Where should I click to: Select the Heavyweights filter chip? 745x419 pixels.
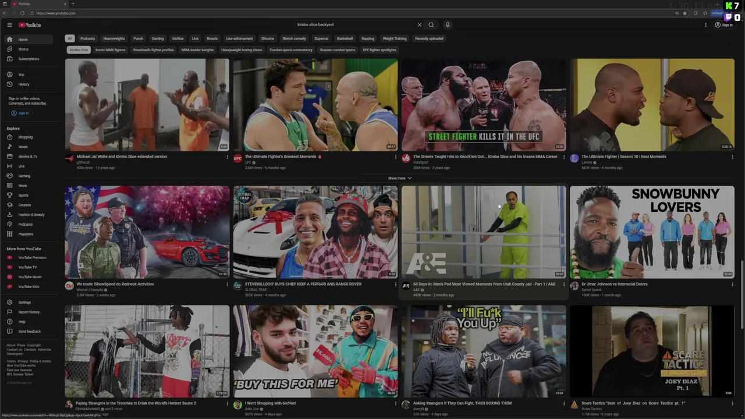pos(114,38)
